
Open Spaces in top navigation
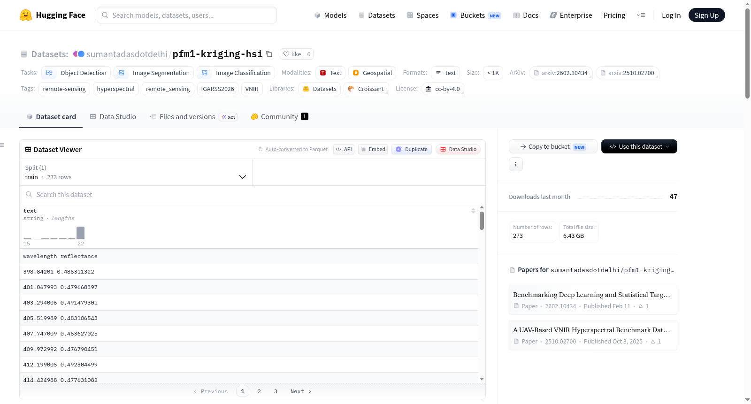point(422,15)
